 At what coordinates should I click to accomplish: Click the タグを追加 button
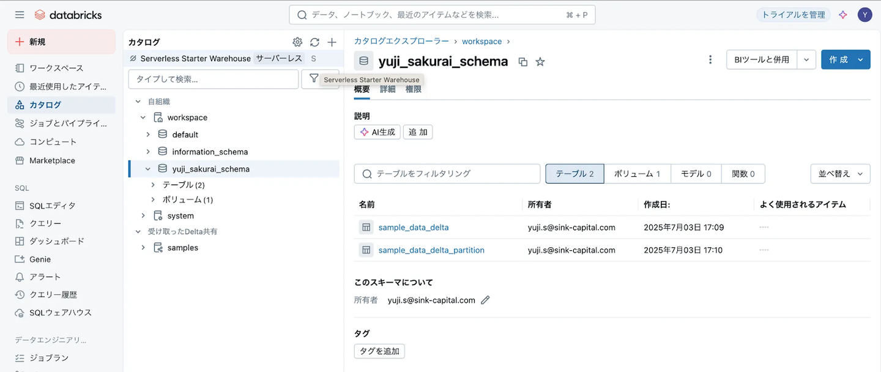click(x=379, y=351)
